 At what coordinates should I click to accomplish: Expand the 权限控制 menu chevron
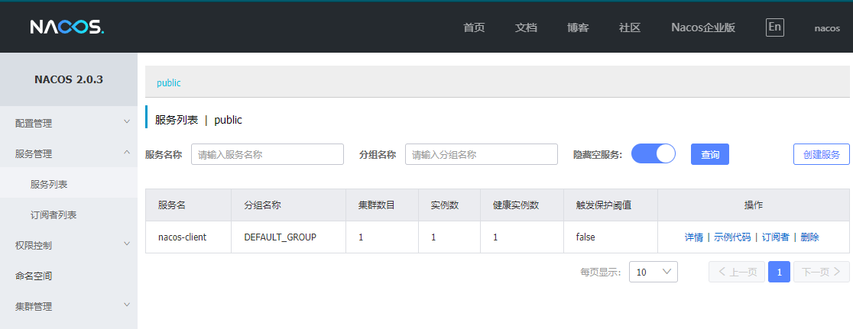[127, 244]
